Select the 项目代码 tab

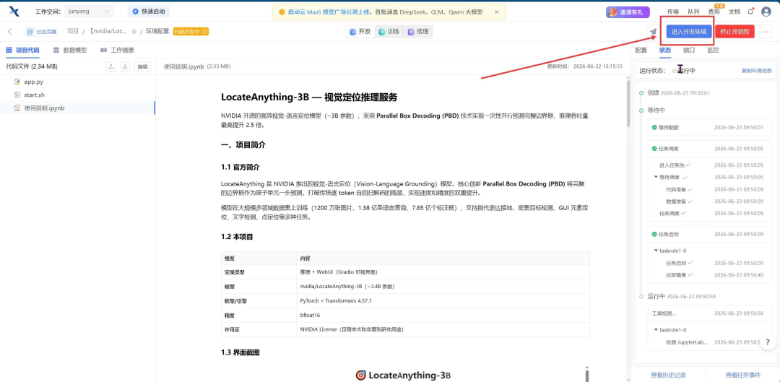pyautogui.click(x=22, y=50)
